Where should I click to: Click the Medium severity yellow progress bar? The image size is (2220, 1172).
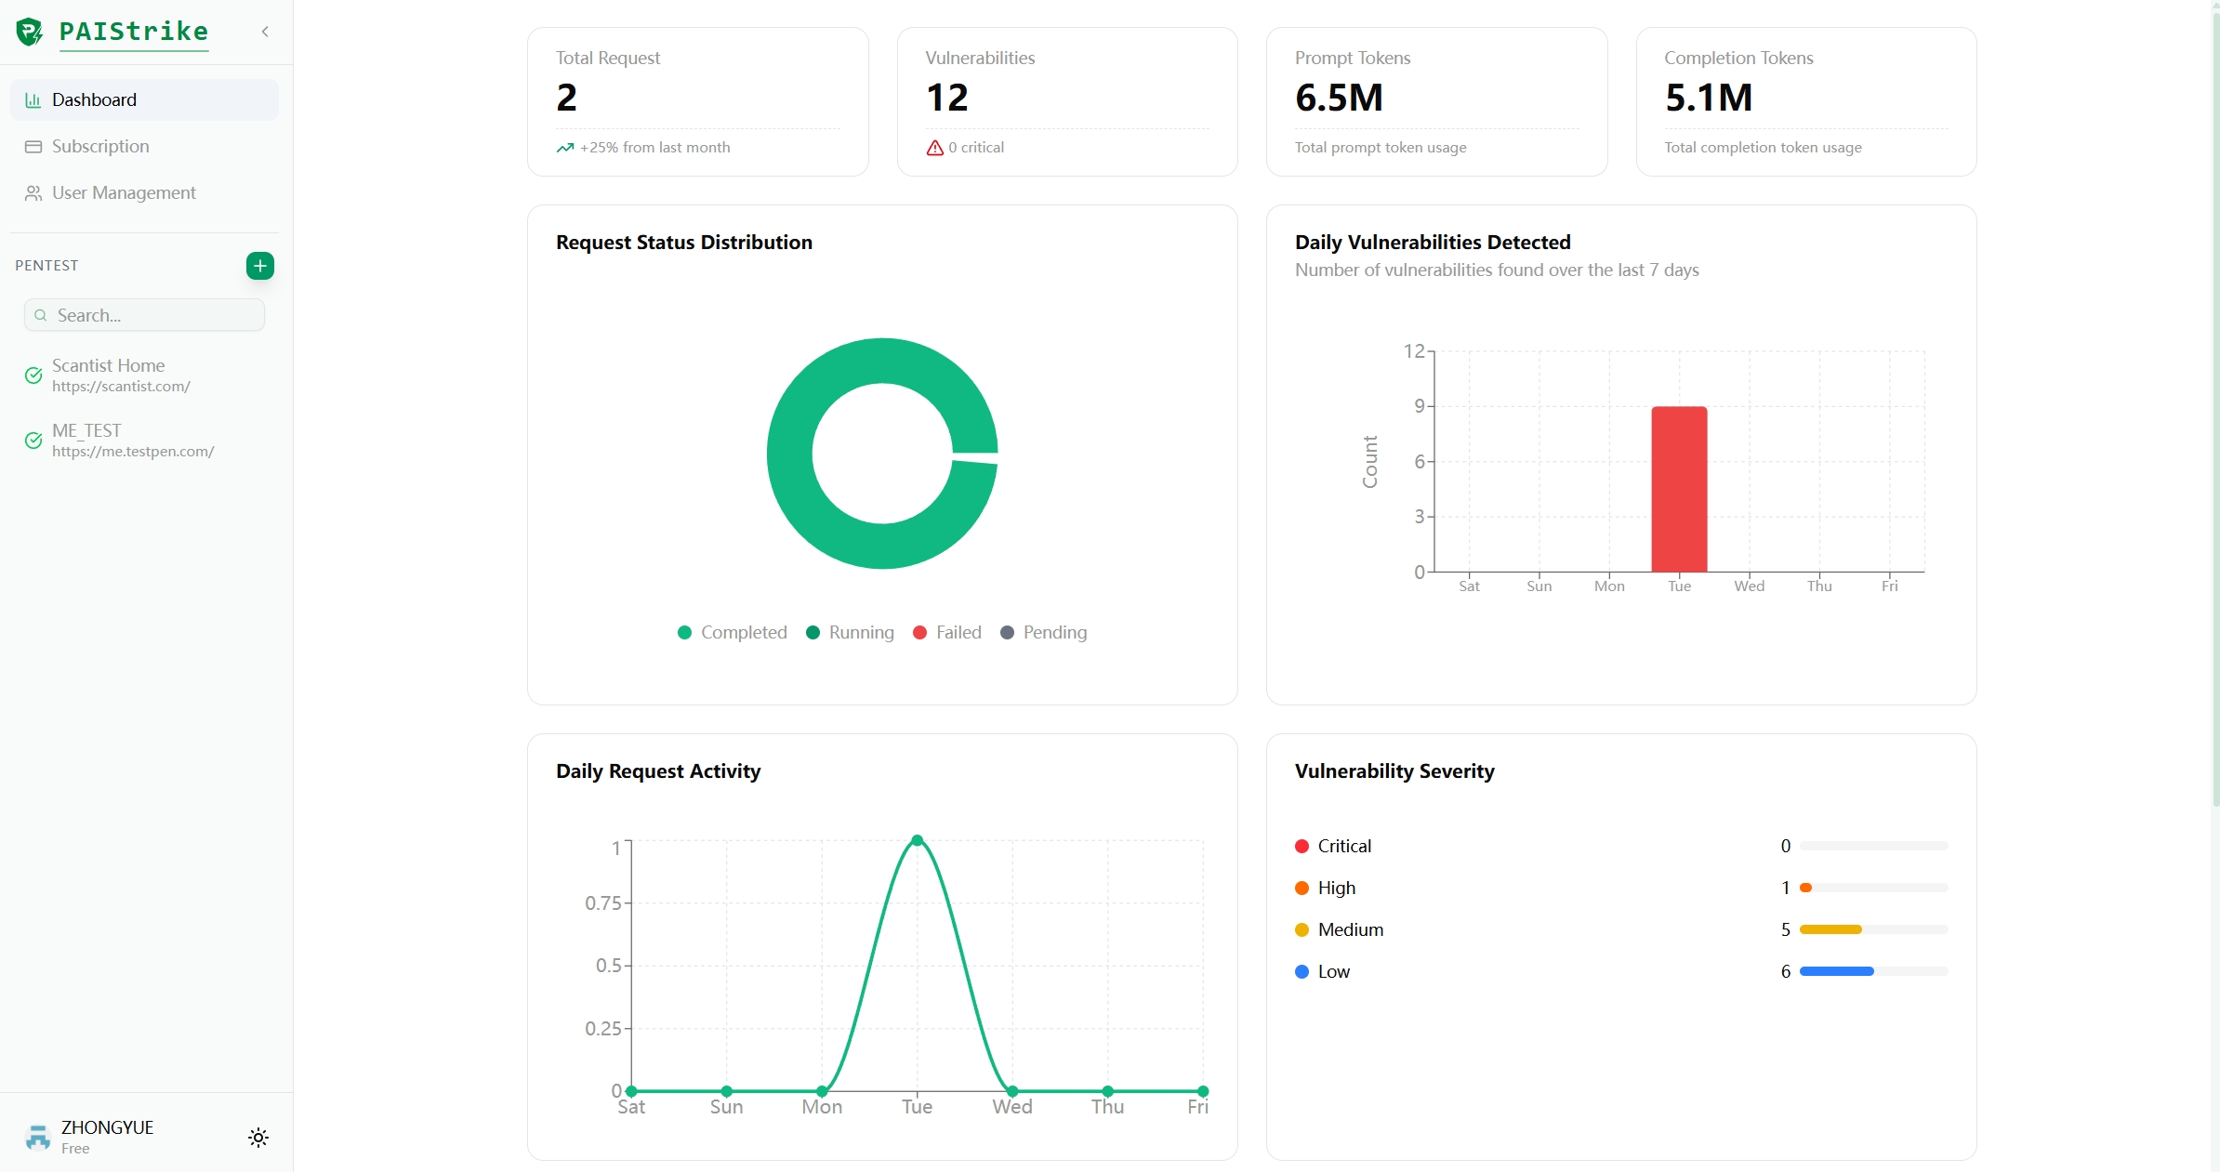[x=1830, y=929]
